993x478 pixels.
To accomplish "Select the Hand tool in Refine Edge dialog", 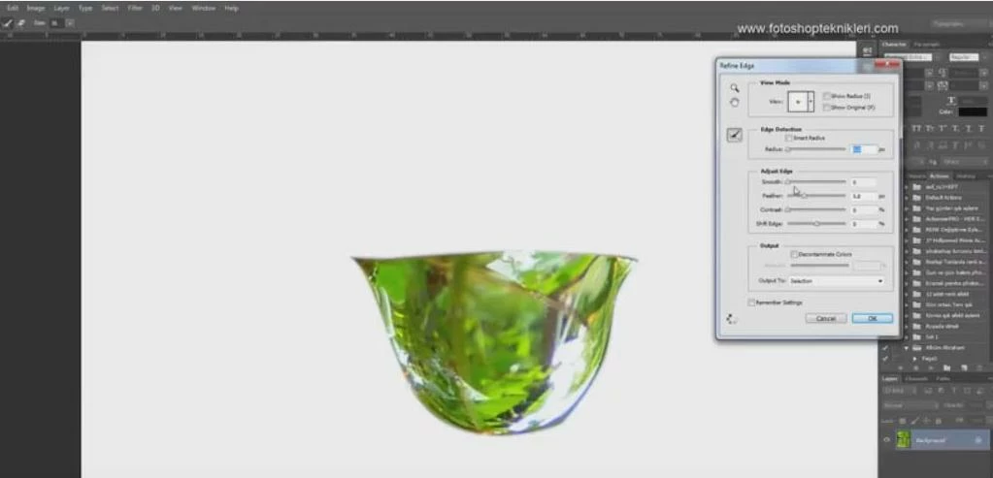I will click(x=734, y=103).
